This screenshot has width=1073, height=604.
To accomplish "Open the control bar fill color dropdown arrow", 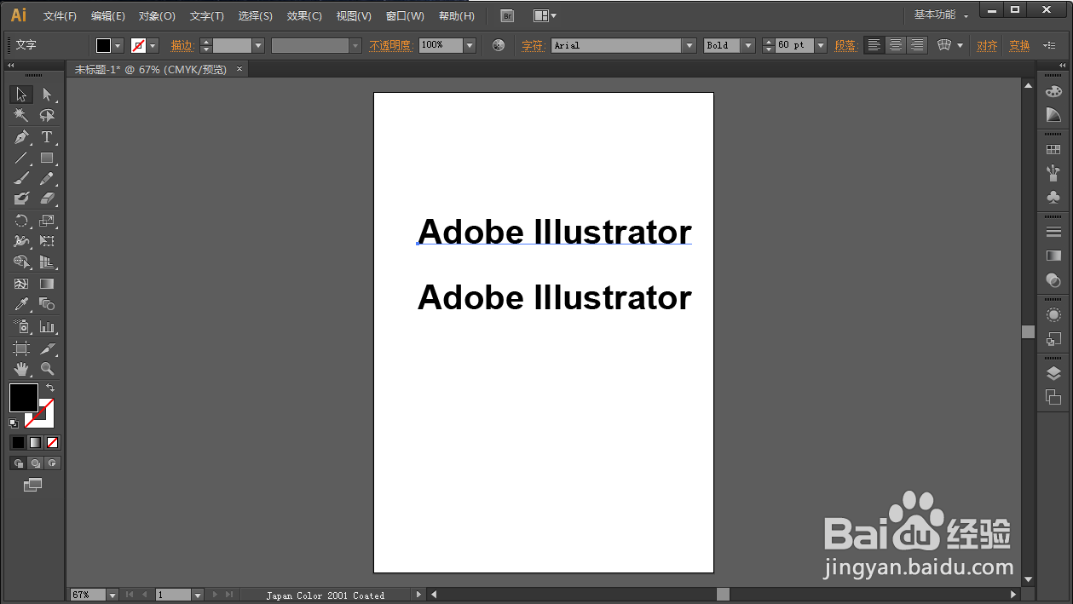I will pos(118,45).
